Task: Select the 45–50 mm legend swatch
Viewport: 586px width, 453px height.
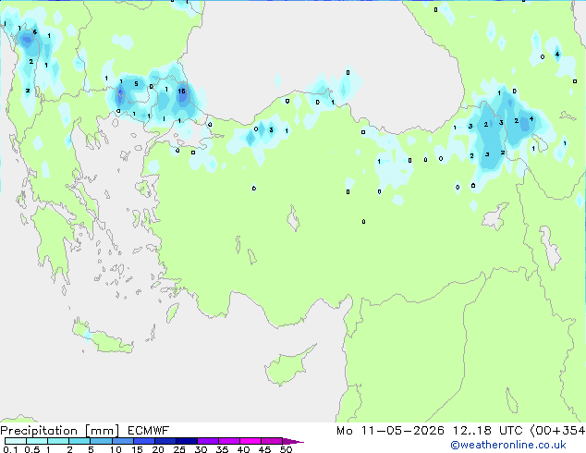Action: 272,441
